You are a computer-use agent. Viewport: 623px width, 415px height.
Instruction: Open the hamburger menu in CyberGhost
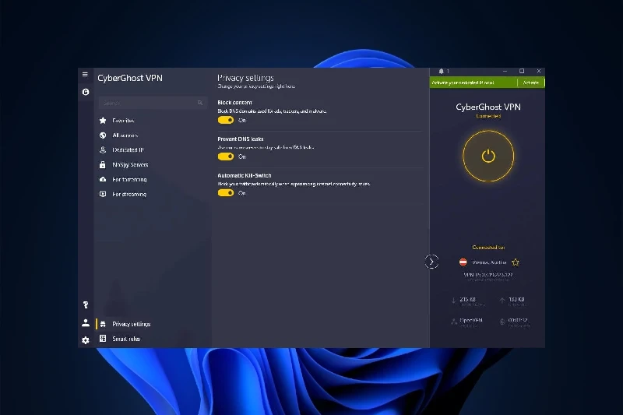[x=85, y=74]
